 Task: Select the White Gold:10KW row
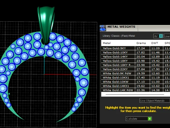136,82
